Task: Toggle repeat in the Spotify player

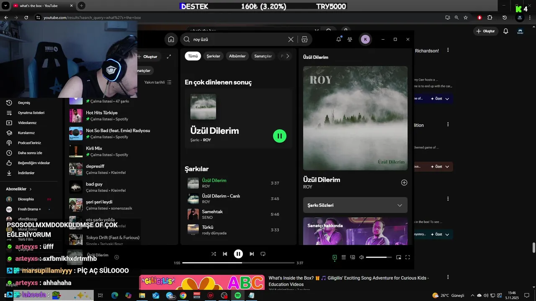Action: (x=263, y=254)
